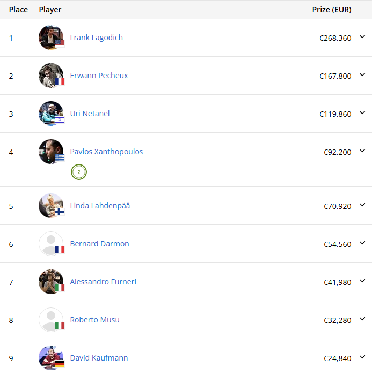Viewport: 372px width, 375px height.
Task: Click Uri Netanel's avatar image
Action: 51,114
